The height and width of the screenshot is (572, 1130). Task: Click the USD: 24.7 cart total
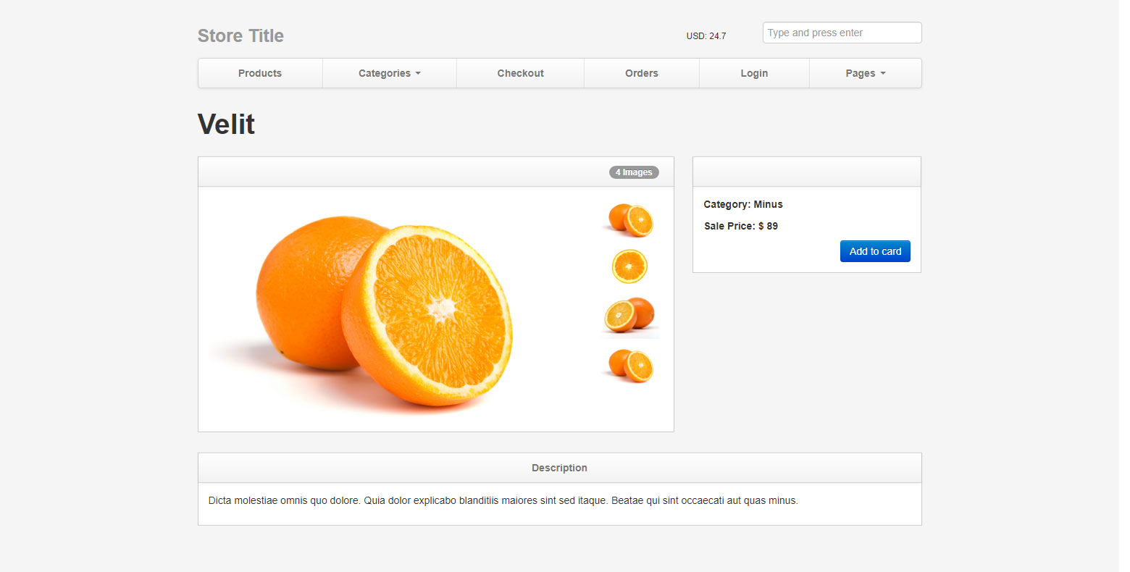pyautogui.click(x=706, y=35)
